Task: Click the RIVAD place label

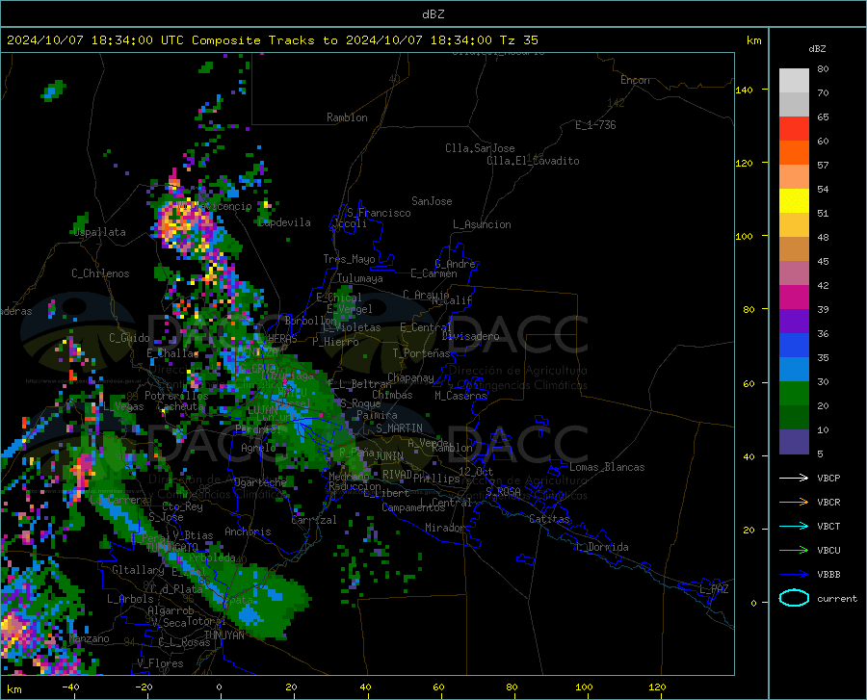Action: pyautogui.click(x=397, y=475)
